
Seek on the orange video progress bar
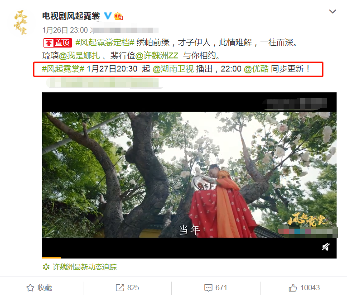pos(189,258)
